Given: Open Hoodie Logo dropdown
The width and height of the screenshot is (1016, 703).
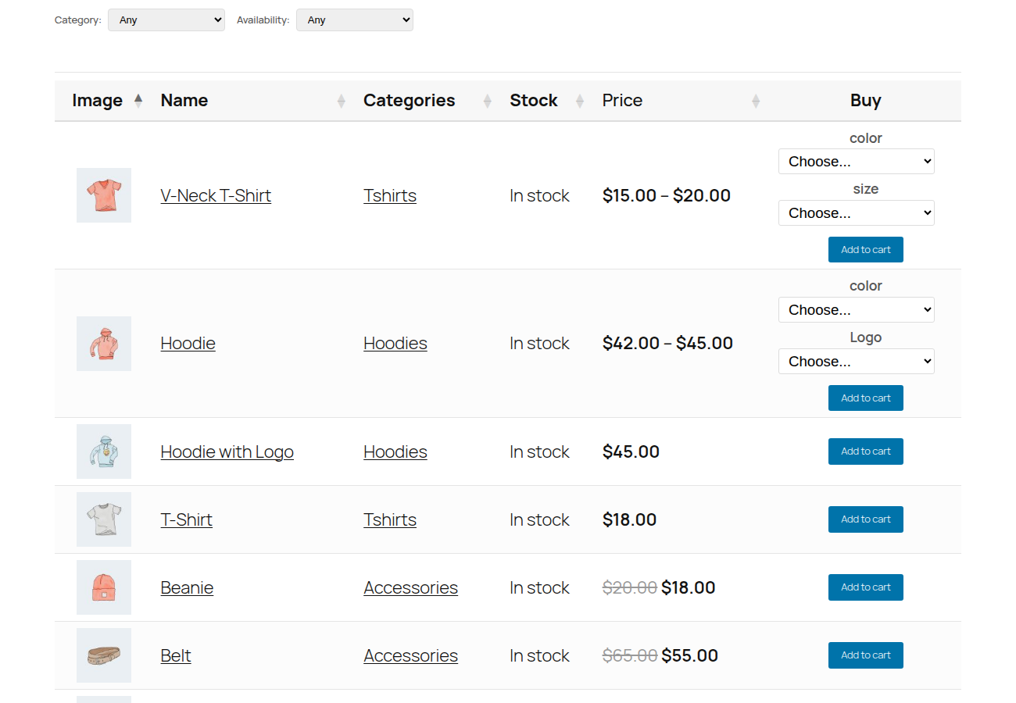Looking at the screenshot, I should coord(857,362).
